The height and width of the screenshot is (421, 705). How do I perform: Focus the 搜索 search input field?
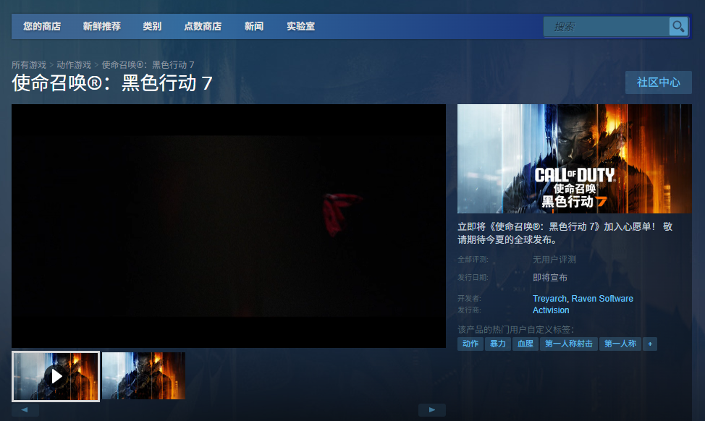(607, 27)
